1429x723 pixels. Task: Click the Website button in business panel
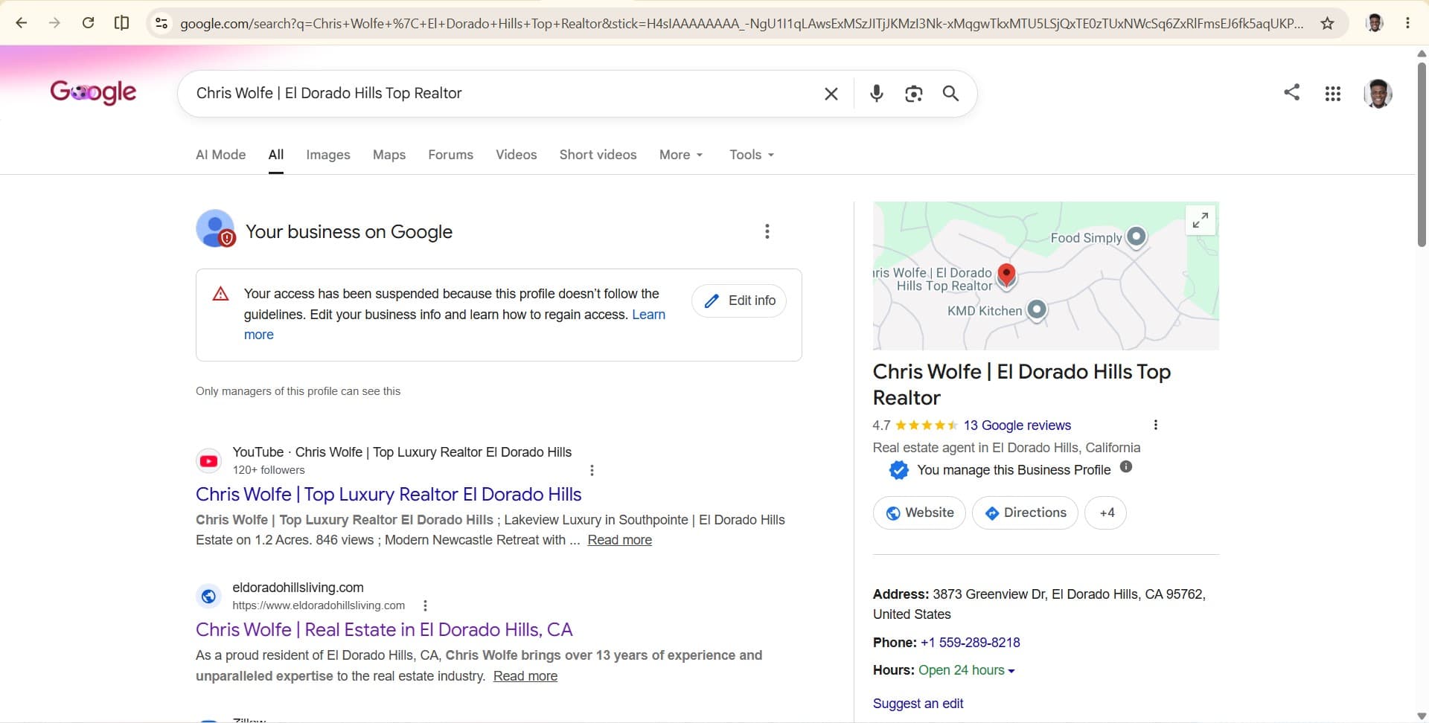(919, 513)
